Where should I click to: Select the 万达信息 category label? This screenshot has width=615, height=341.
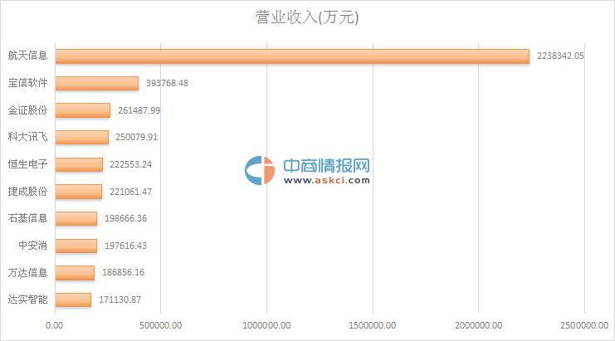coord(27,272)
